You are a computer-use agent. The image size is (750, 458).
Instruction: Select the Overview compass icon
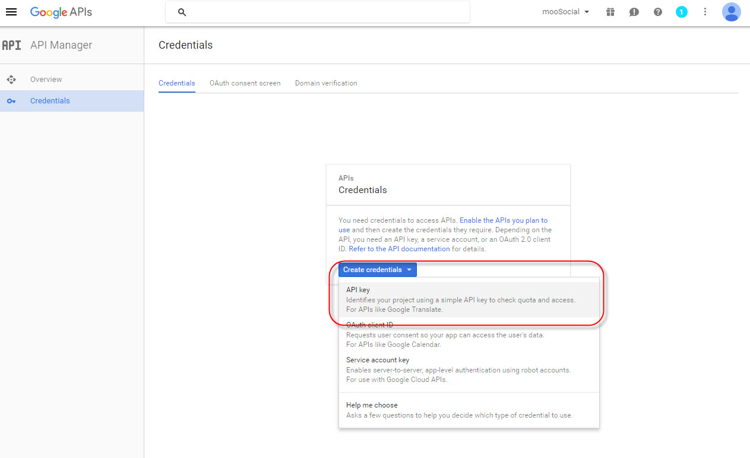pyautogui.click(x=11, y=79)
